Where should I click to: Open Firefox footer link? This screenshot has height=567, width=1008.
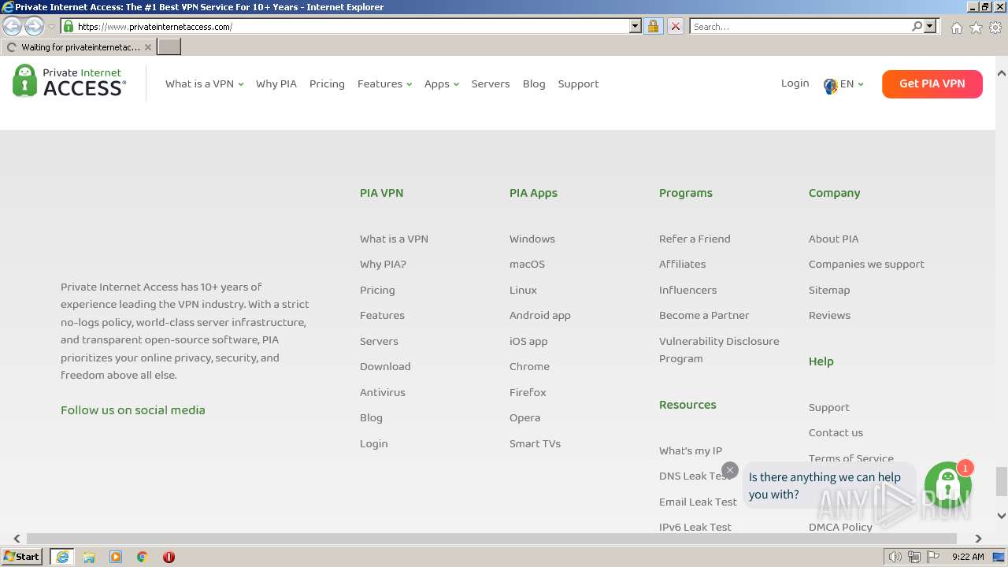[x=528, y=392]
